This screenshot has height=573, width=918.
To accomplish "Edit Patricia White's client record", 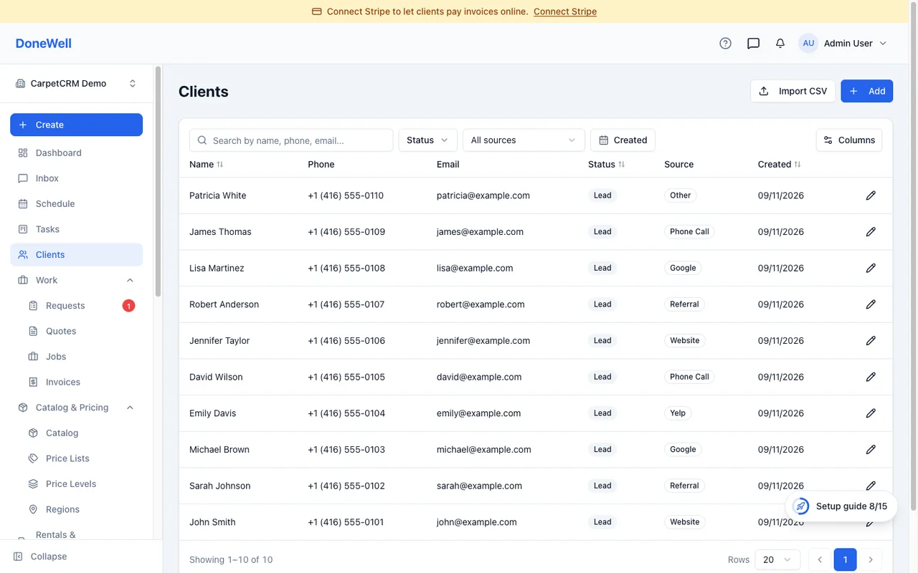I will pyautogui.click(x=871, y=196).
